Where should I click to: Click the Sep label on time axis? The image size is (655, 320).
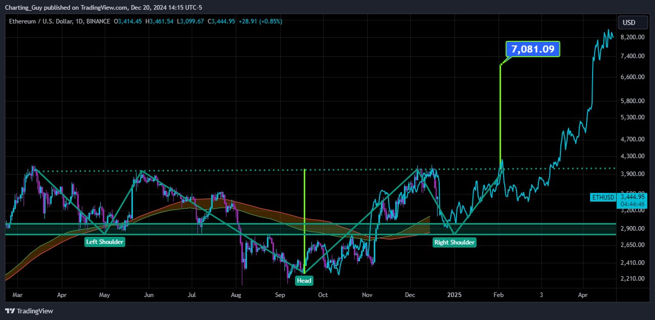point(280,295)
